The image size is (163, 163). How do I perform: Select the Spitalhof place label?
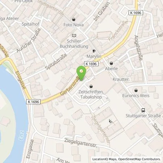[x=30, y=24]
